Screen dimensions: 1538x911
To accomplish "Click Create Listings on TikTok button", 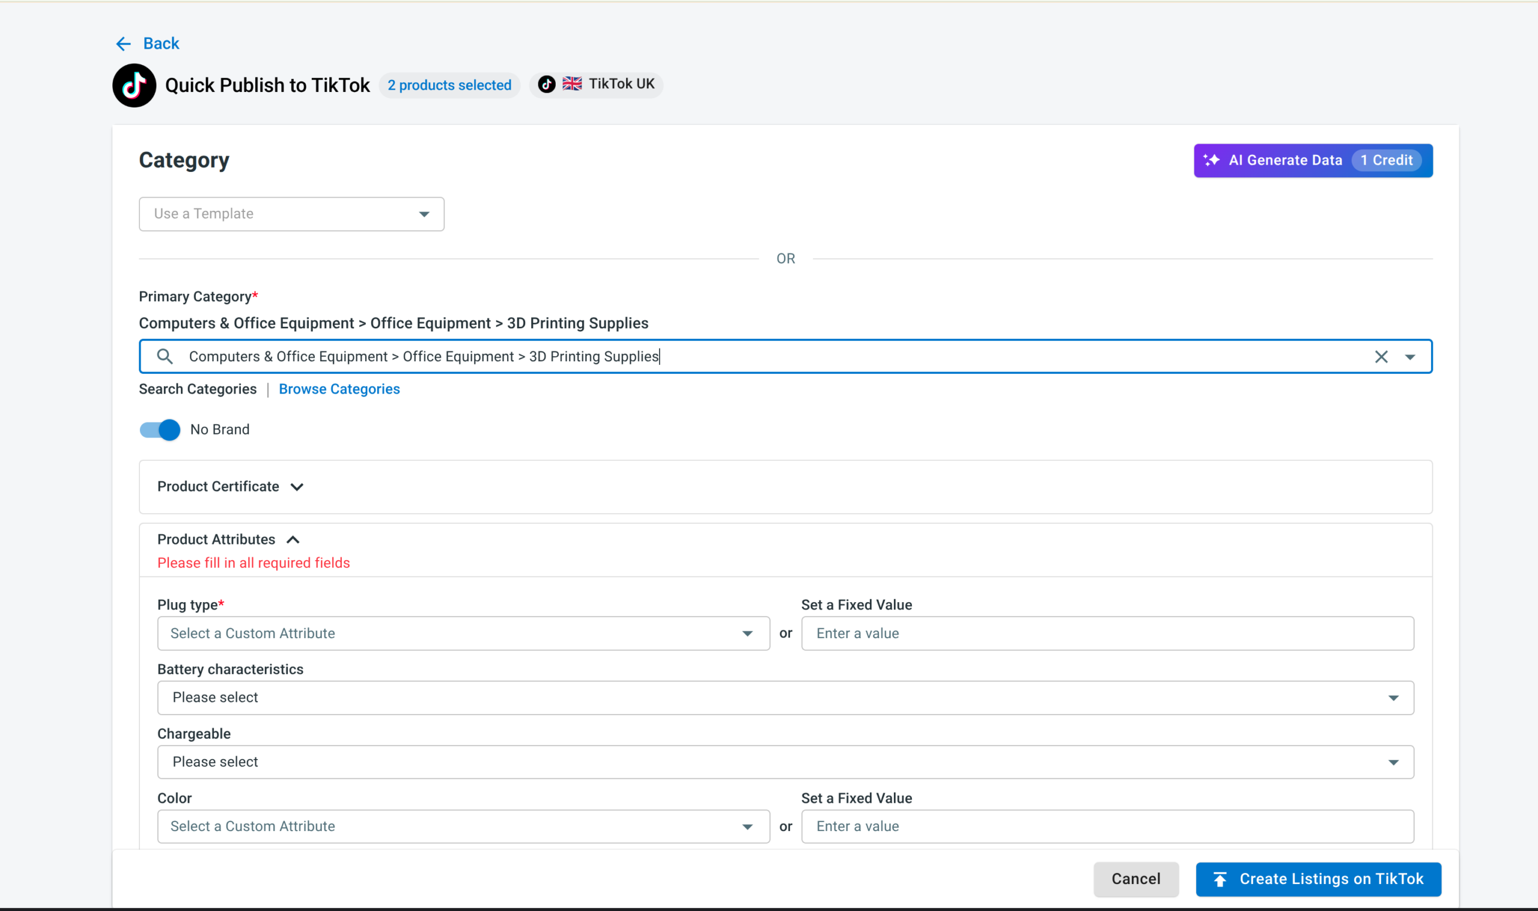I will (1318, 879).
